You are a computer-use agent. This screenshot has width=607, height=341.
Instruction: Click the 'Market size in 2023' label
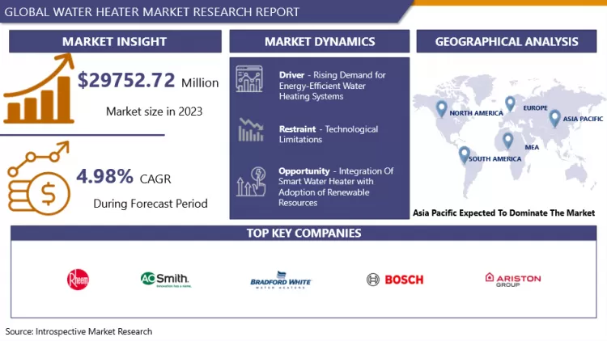(x=154, y=112)
